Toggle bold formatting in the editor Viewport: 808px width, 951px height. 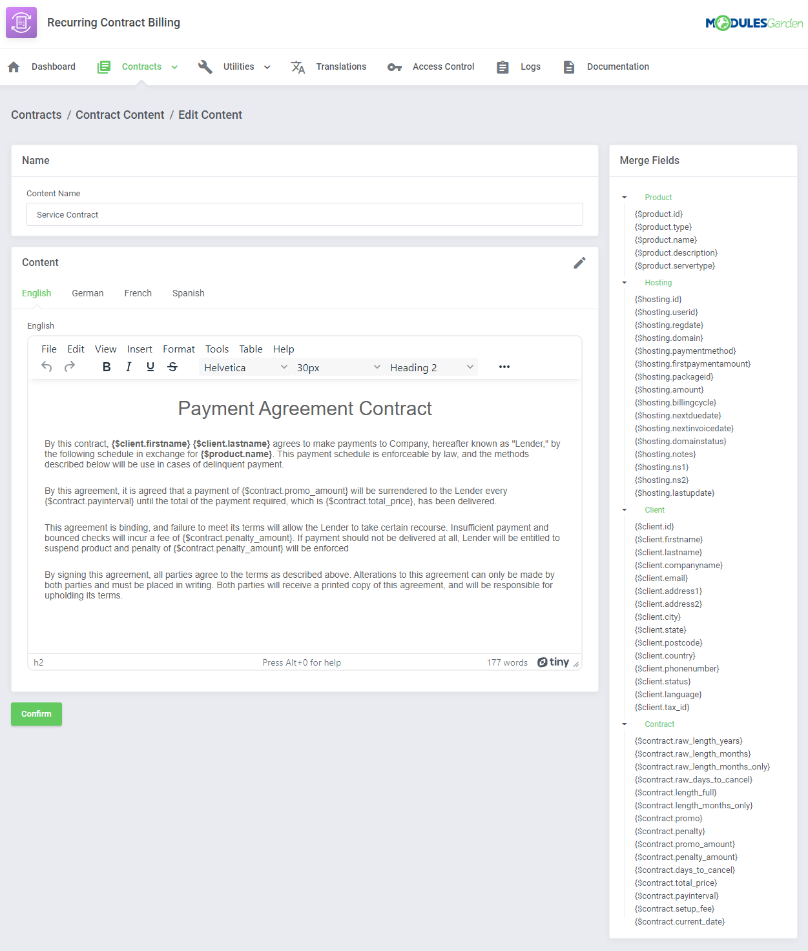[106, 366]
